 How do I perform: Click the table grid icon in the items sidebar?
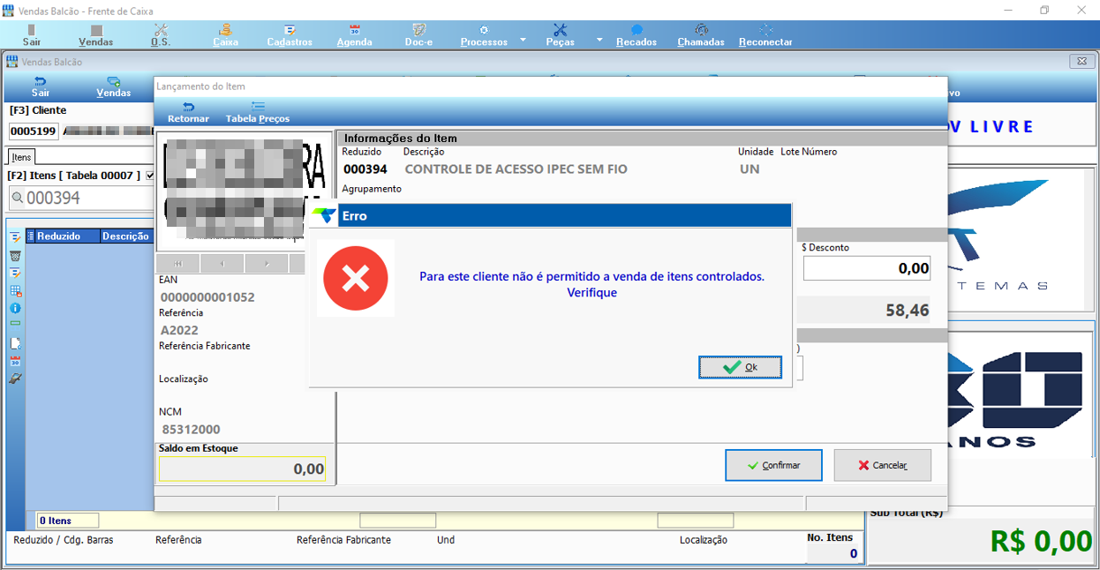[x=16, y=290]
